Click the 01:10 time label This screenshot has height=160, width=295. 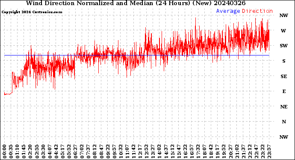coord(17,151)
